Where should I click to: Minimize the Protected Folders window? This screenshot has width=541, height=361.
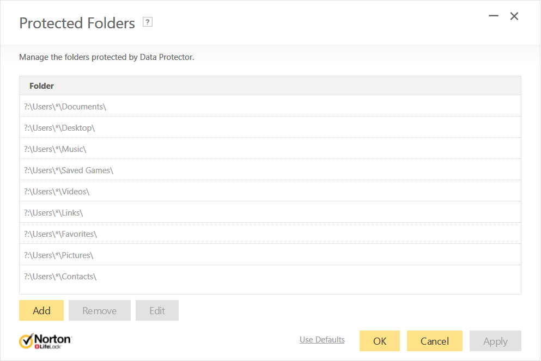(494, 16)
